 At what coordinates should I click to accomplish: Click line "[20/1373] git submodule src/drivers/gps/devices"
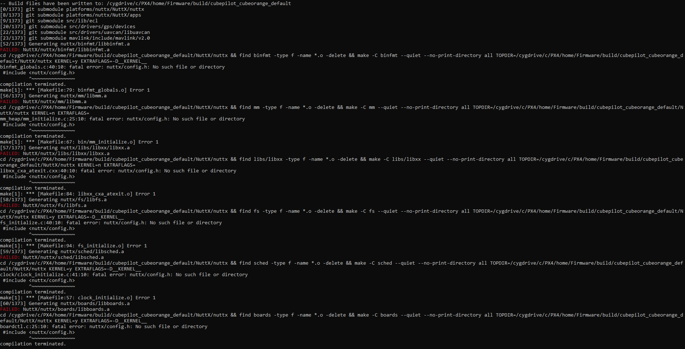[68, 26]
